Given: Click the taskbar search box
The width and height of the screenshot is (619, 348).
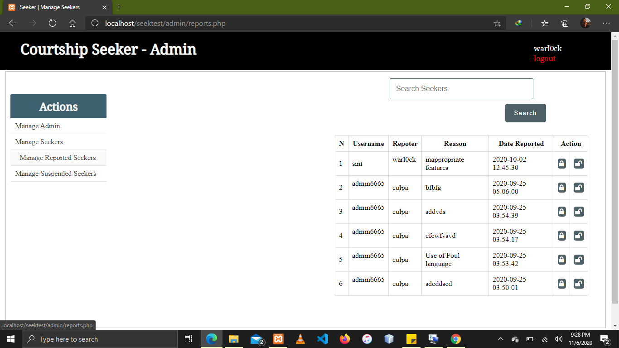Looking at the screenshot, I should pyautogui.click(x=100, y=339).
